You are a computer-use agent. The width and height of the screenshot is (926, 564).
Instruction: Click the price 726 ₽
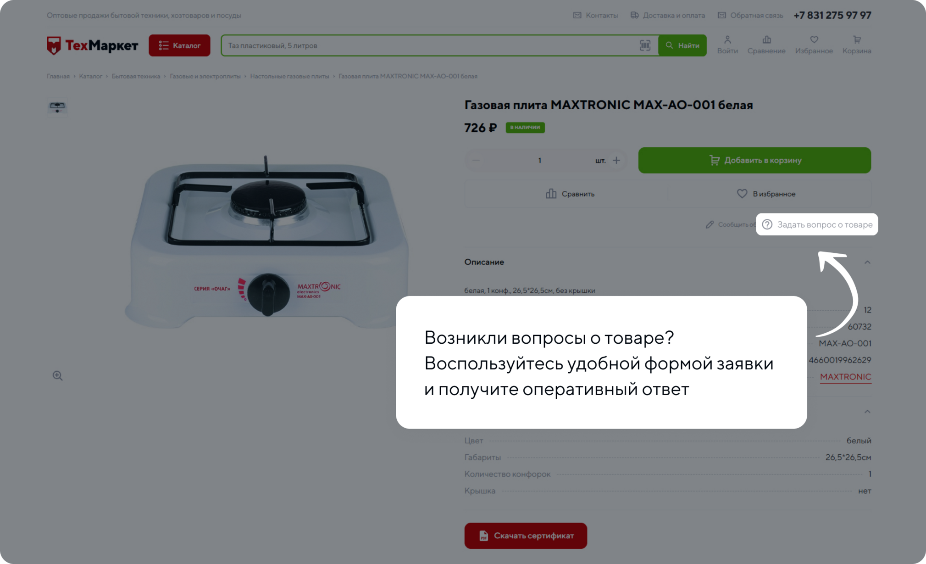[x=480, y=128]
